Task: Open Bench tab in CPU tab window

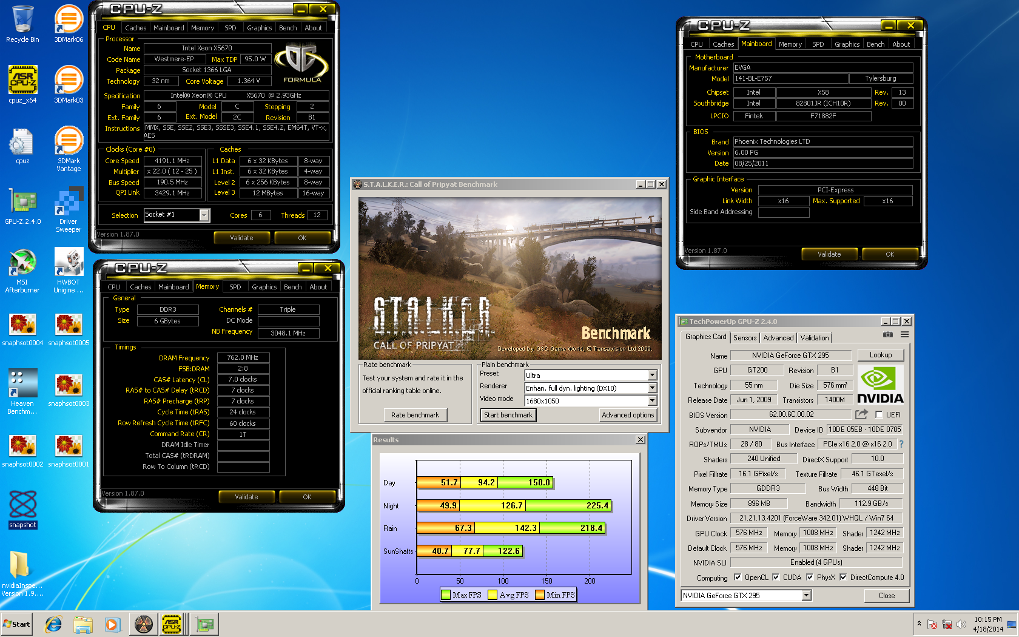Action: (288, 28)
